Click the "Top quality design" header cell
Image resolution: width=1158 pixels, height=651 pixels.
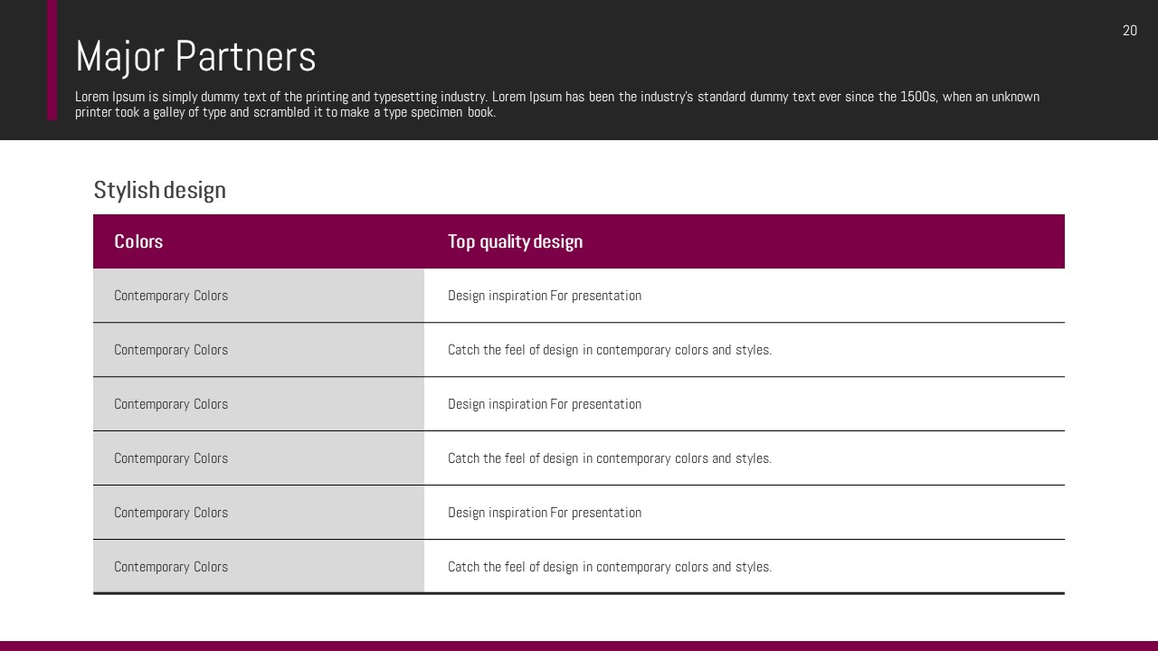pyautogui.click(x=515, y=241)
